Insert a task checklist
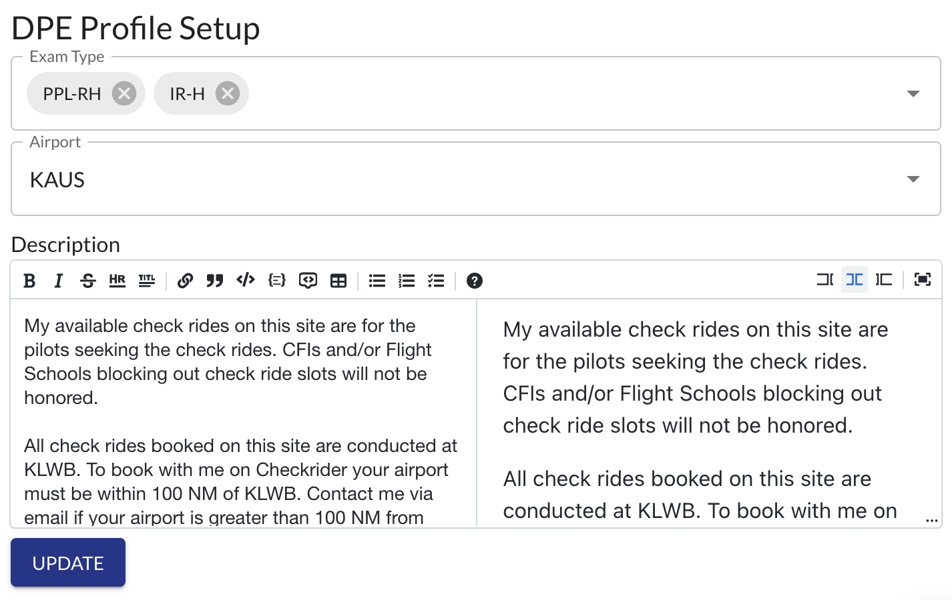This screenshot has height=600, width=952. click(436, 281)
